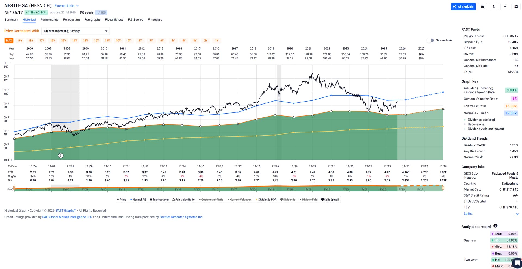522x269 pixels.
Task: Click the briefcase portfolio icon
Action: pos(482,7)
